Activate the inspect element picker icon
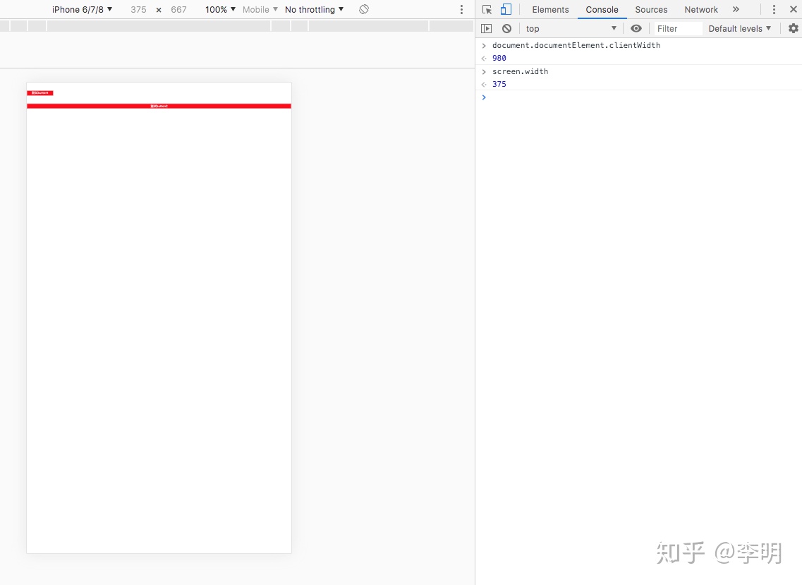802x585 pixels. pos(487,10)
